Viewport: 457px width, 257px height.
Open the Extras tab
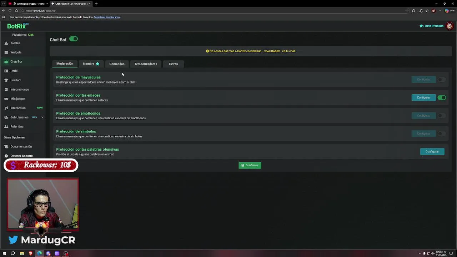174,64
